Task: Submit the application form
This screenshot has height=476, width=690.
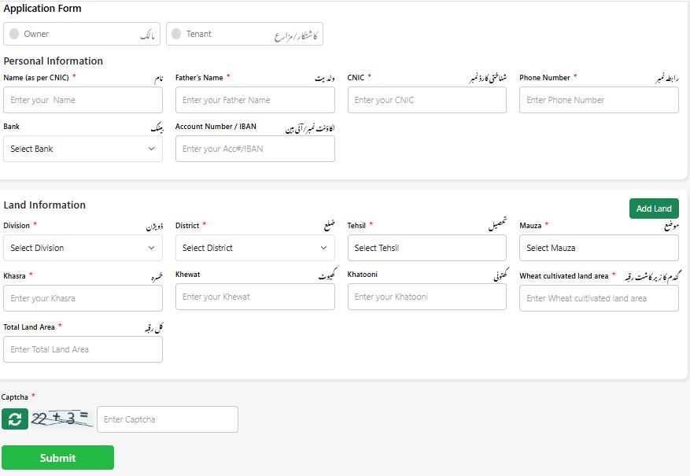Action: click(57, 458)
